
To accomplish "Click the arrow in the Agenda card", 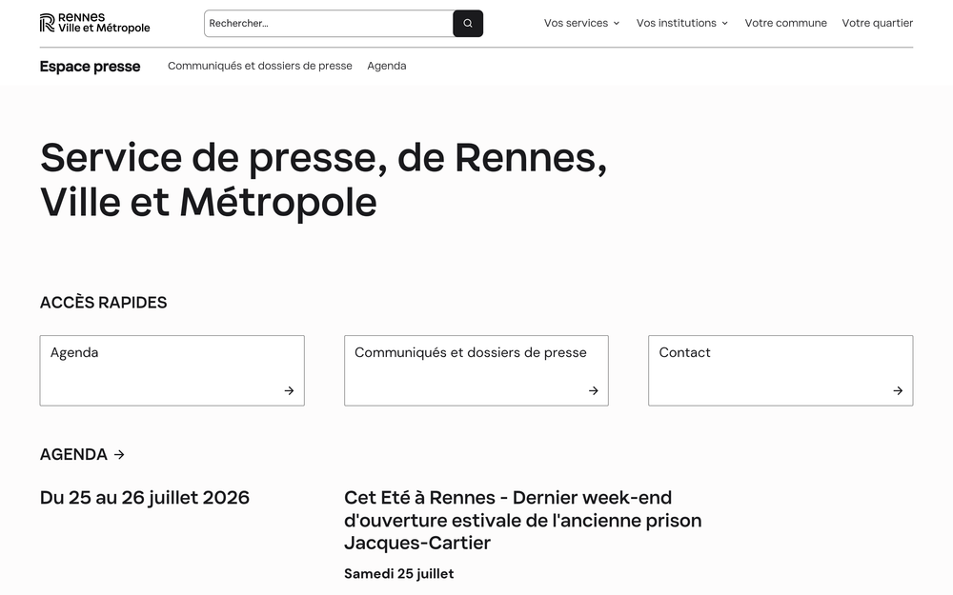I will [290, 390].
